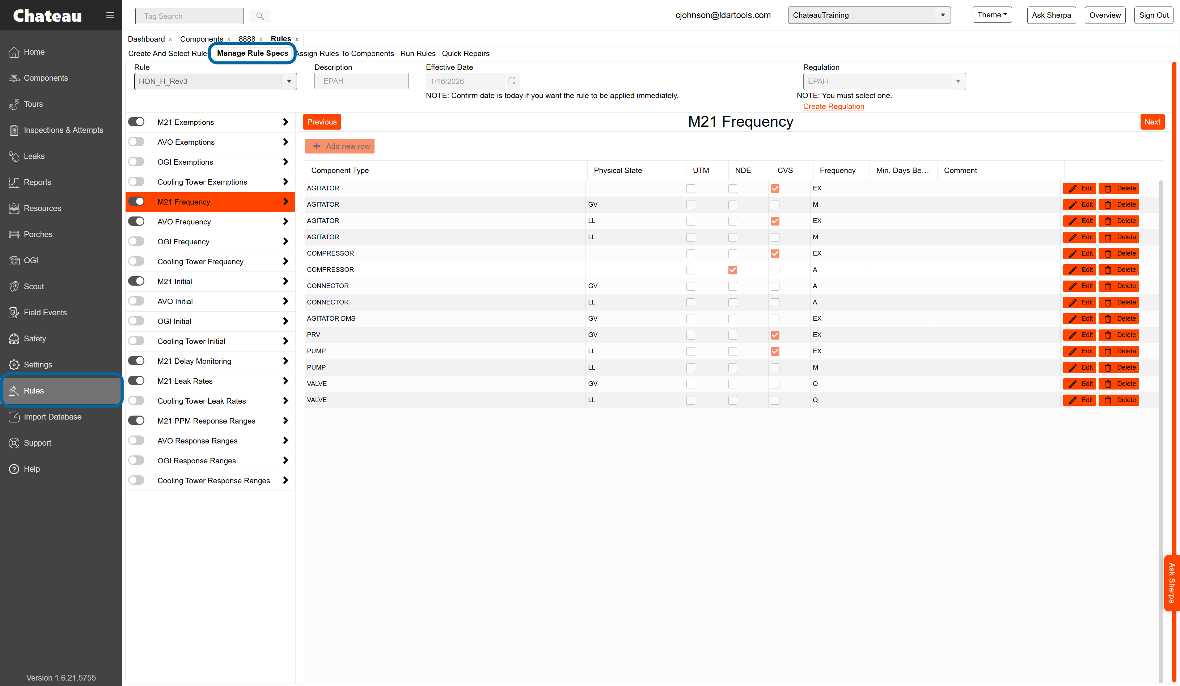
Task: Toggle the OGI Frequency switch
Action: point(136,241)
